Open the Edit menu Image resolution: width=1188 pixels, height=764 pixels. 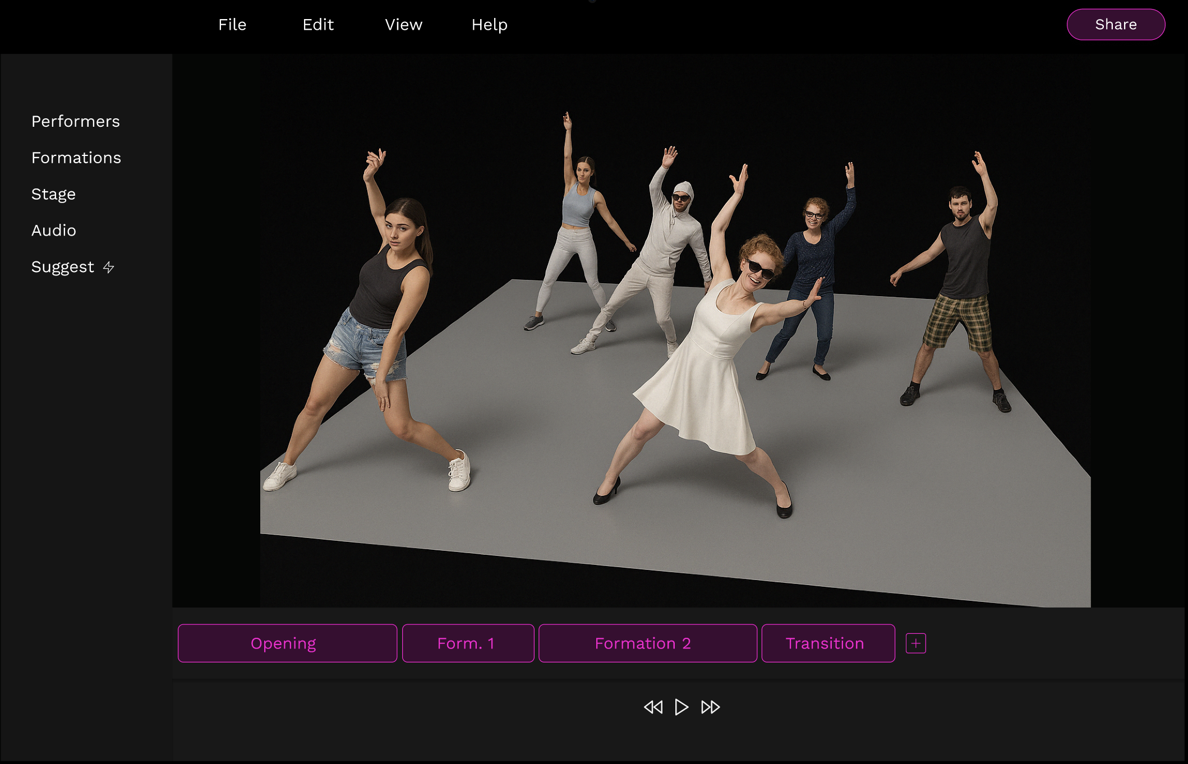(318, 25)
